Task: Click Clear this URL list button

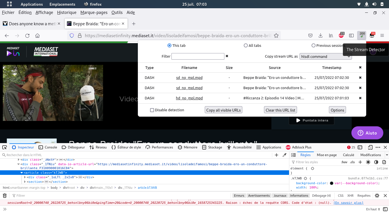Action: [281, 110]
